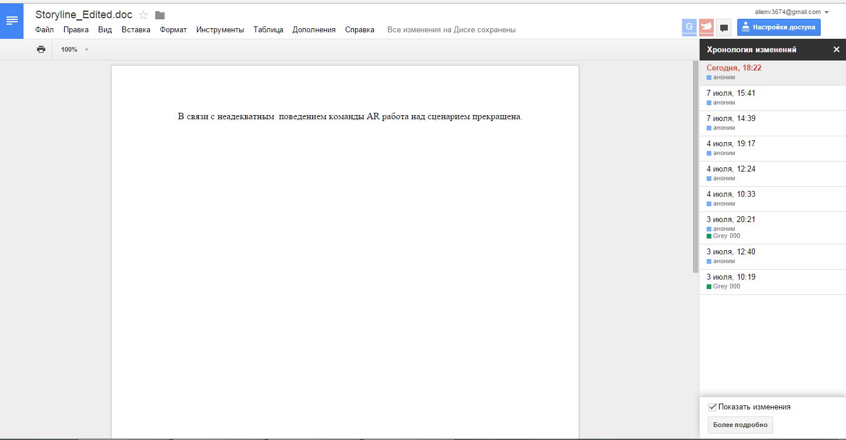
Task: Open the zoom 100% dropdown
Action: pos(75,49)
